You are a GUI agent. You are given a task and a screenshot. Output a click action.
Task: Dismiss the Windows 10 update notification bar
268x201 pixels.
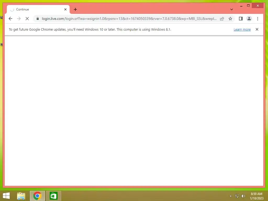[x=257, y=29]
